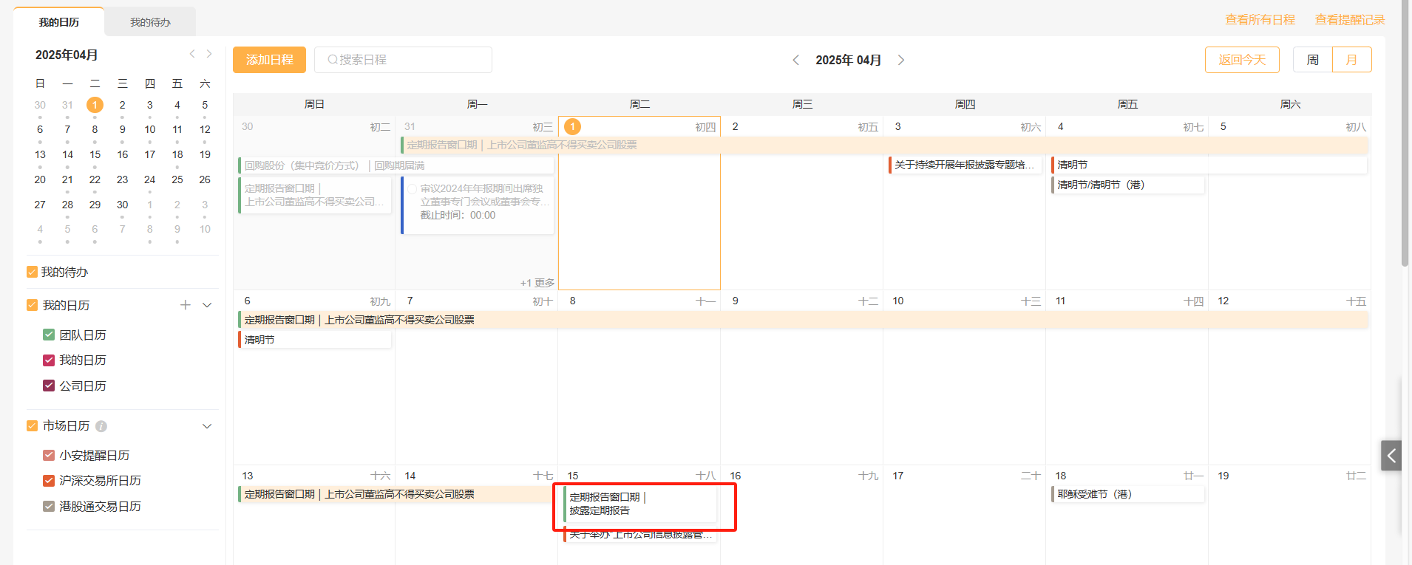1412x565 pixels.
Task: Switch to 我的待办 tab
Action: (x=150, y=22)
